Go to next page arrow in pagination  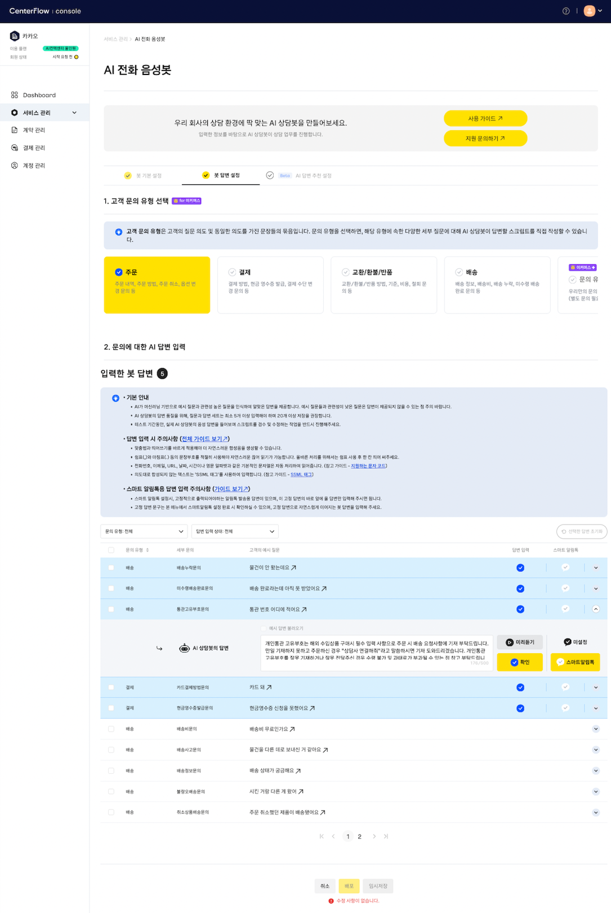374,836
